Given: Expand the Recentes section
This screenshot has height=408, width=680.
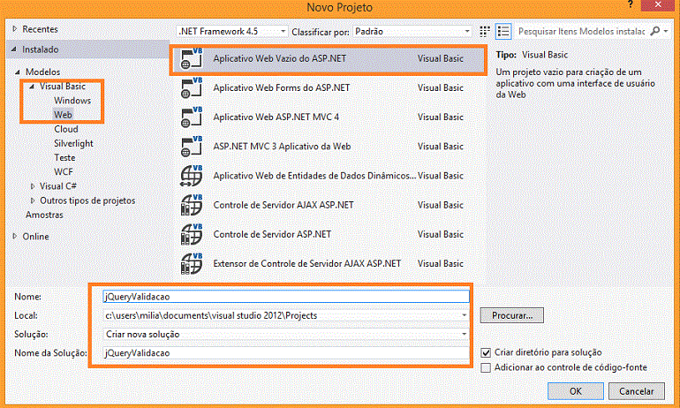Looking at the screenshot, I should pos(15,29).
